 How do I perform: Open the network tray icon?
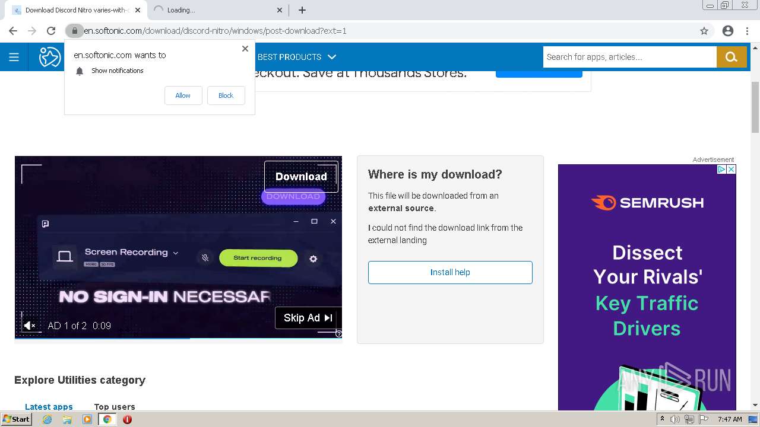[x=689, y=419]
